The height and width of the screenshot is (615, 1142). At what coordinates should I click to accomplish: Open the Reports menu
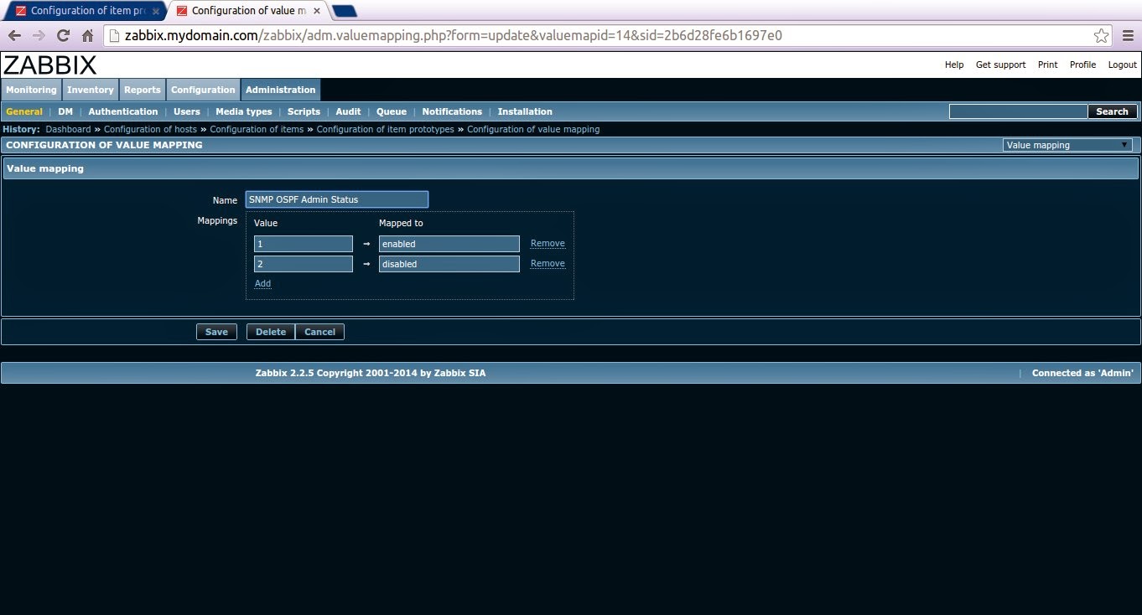(143, 90)
